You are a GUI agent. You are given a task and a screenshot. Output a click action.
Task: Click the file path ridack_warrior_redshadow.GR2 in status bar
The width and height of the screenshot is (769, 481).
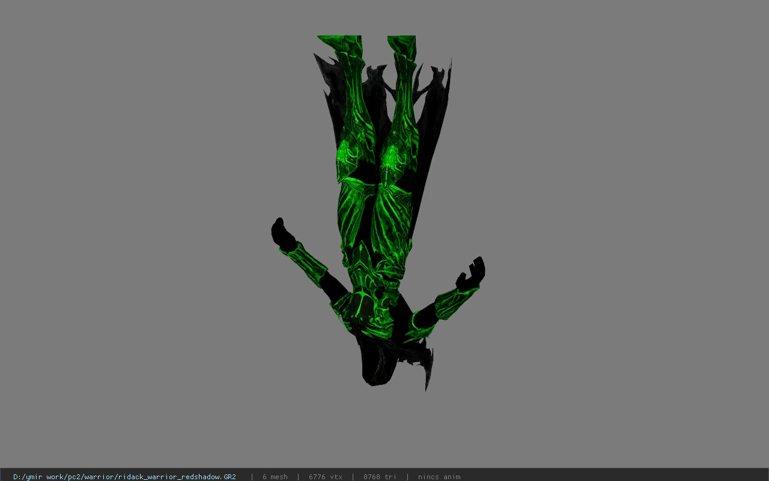tap(124, 477)
